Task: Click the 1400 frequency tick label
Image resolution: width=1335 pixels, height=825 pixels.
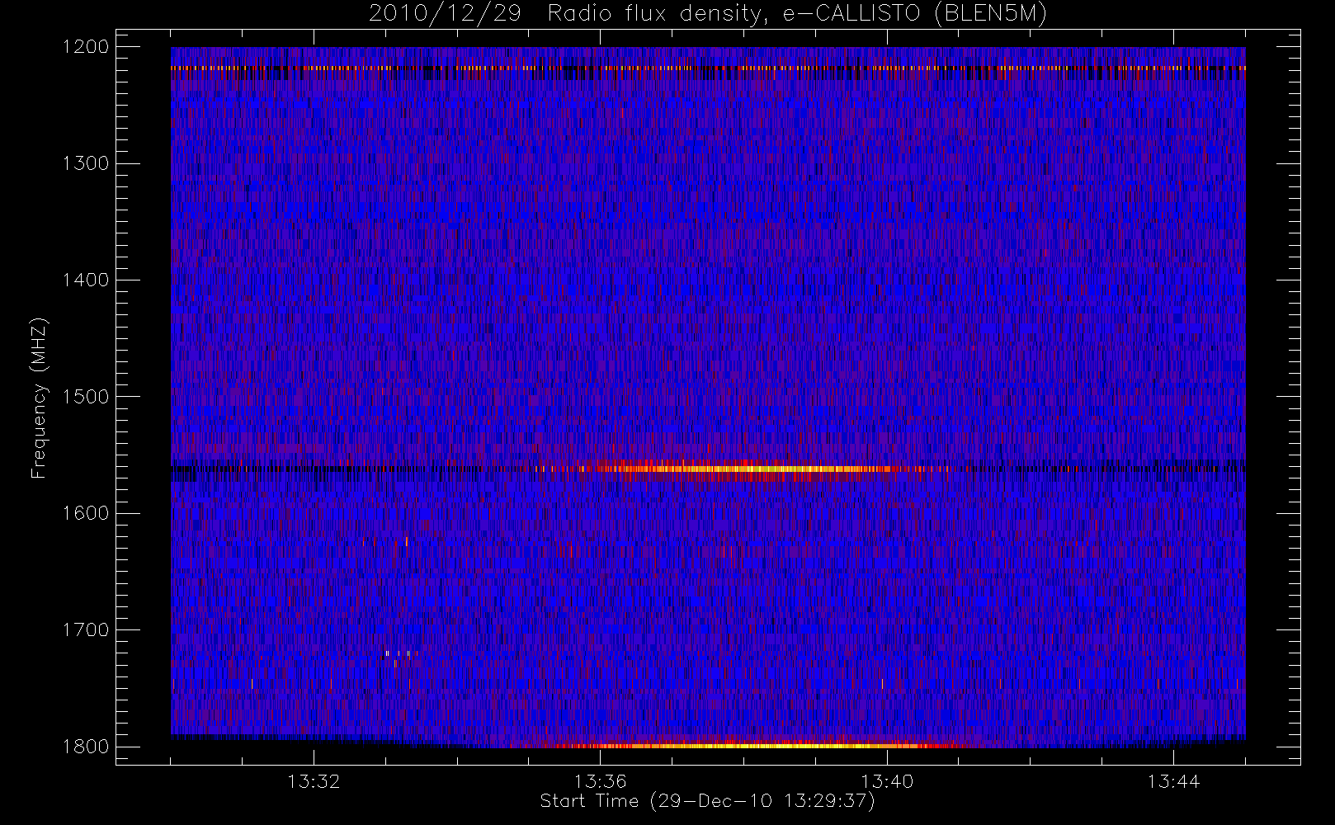Action: pyautogui.click(x=86, y=280)
